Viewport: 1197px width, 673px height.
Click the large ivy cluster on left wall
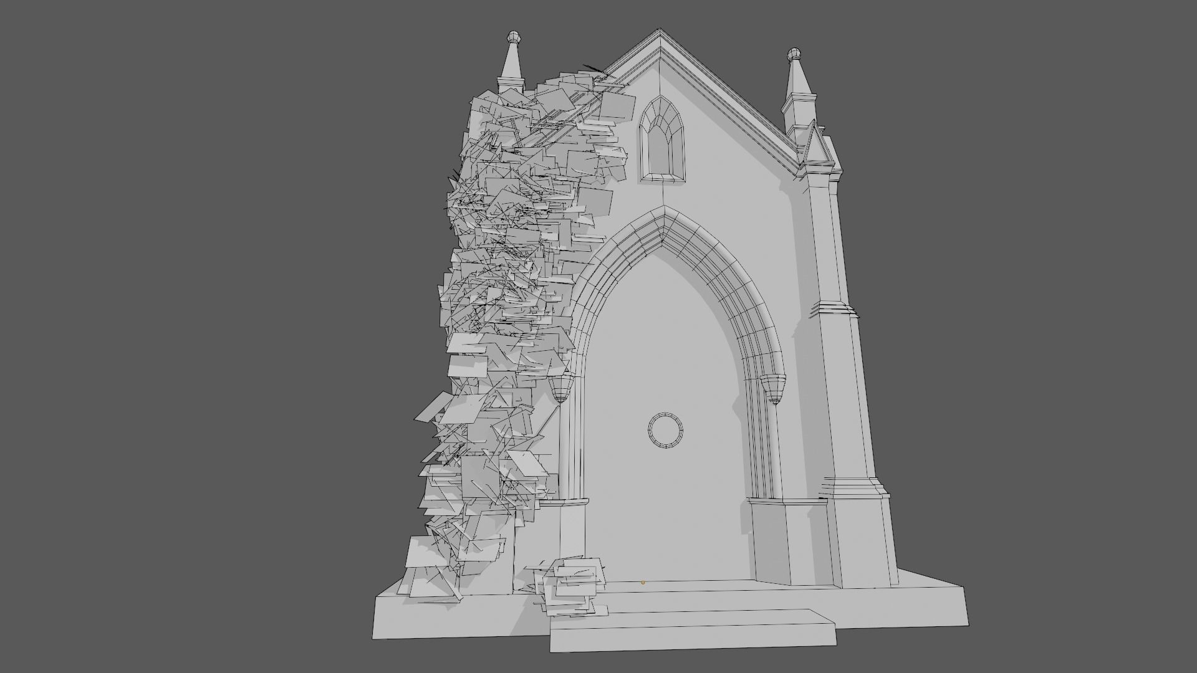499,280
